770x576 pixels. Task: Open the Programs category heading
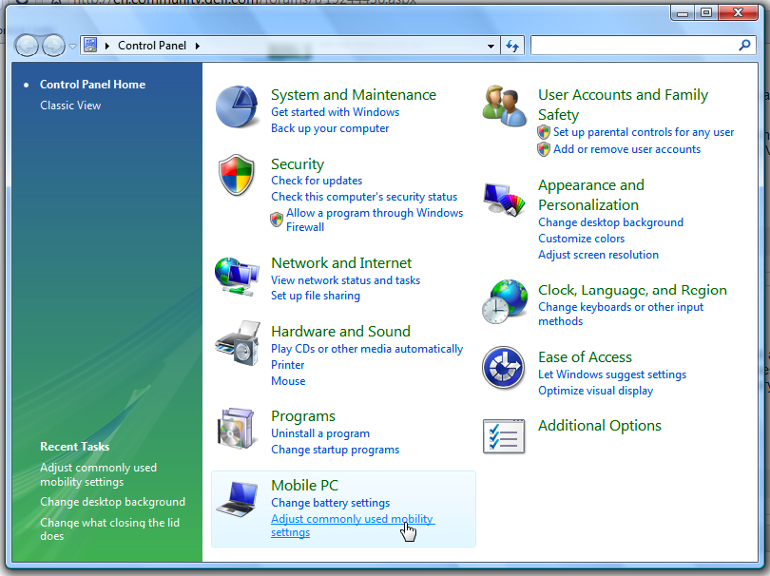pyautogui.click(x=303, y=416)
